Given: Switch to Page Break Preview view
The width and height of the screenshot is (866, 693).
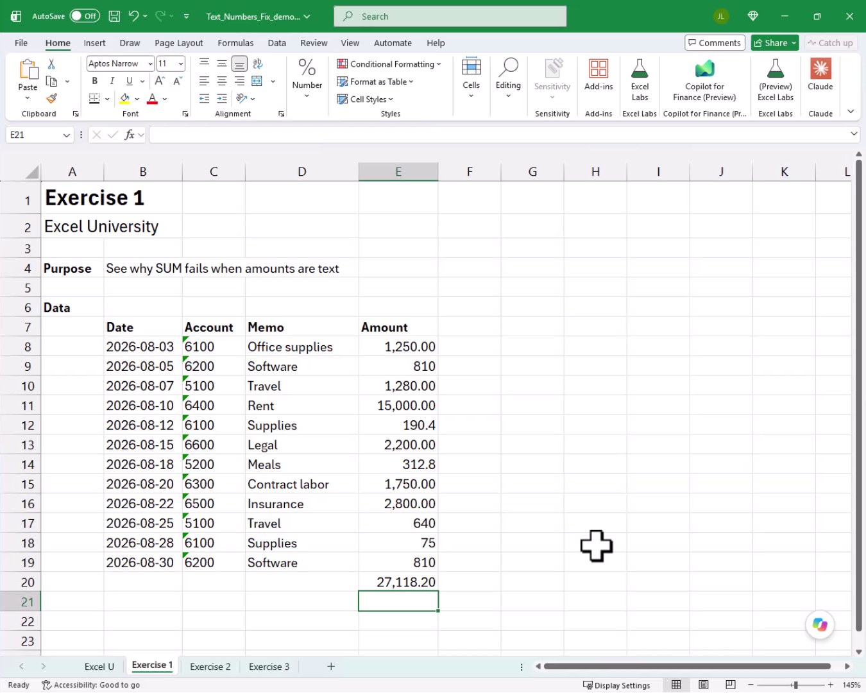Looking at the screenshot, I should [730, 685].
